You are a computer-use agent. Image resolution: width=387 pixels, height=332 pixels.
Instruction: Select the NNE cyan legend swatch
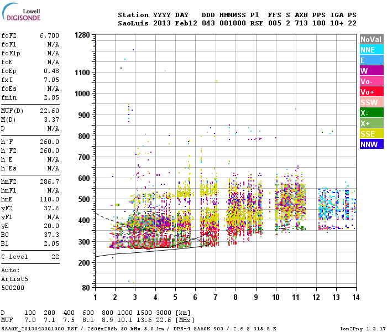(x=372, y=50)
